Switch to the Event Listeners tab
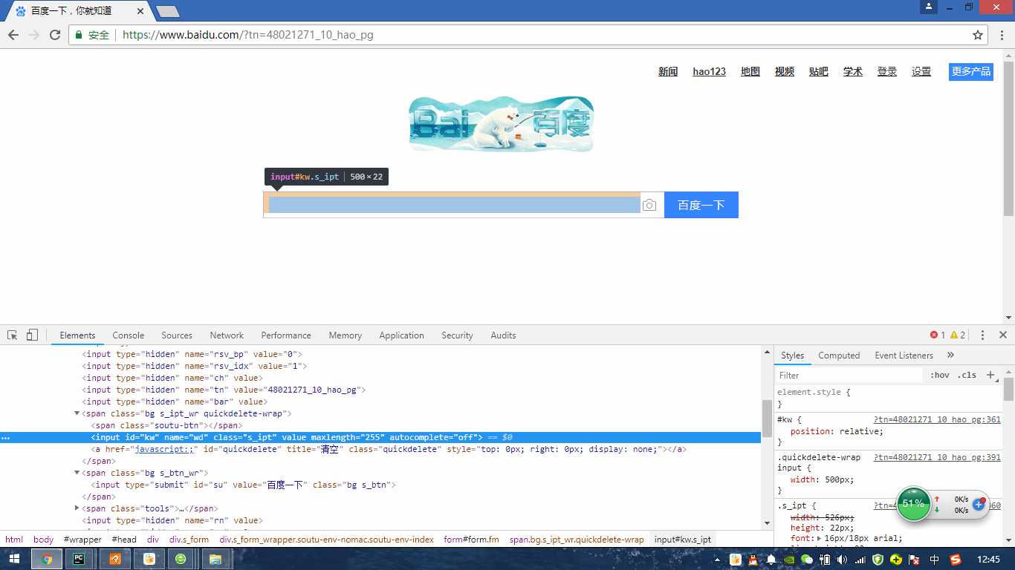The width and height of the screenshot is (1015, 570). point(904,356)
